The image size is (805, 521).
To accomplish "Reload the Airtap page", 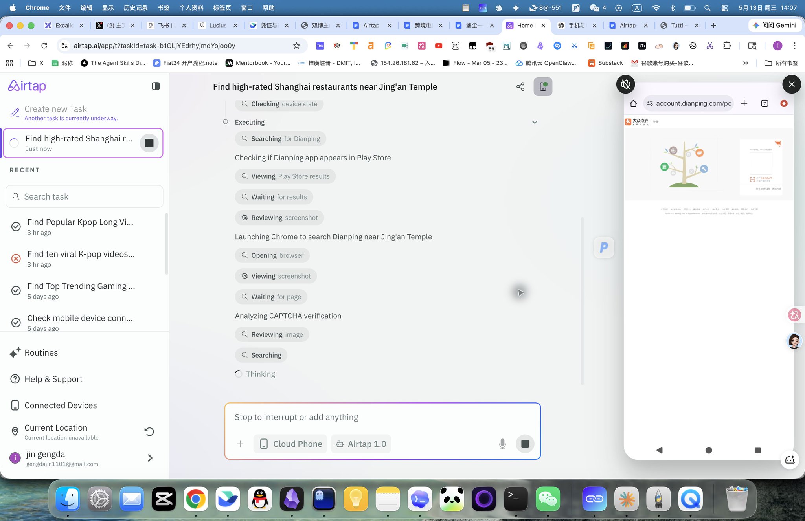I will pyautogui.click(x=44, y=46).
